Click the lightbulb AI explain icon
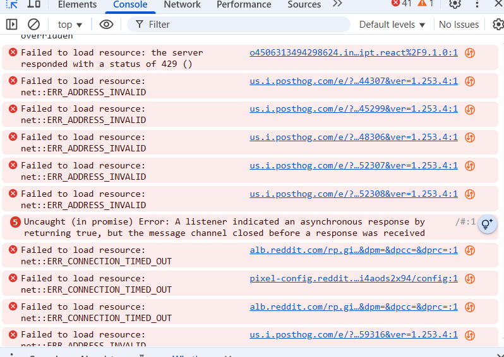Image resolution: width=504 pixels, height=357 pixels. [488, 224]
